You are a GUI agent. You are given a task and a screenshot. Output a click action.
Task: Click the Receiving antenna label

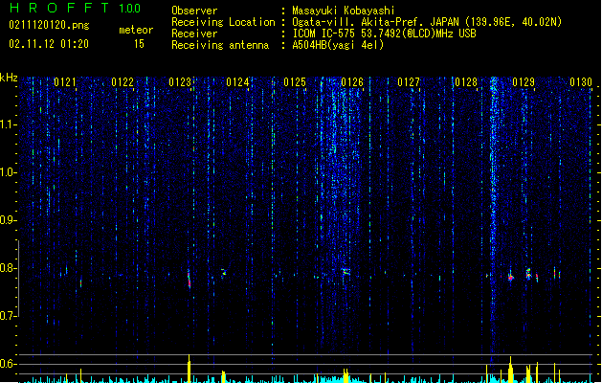220,45
